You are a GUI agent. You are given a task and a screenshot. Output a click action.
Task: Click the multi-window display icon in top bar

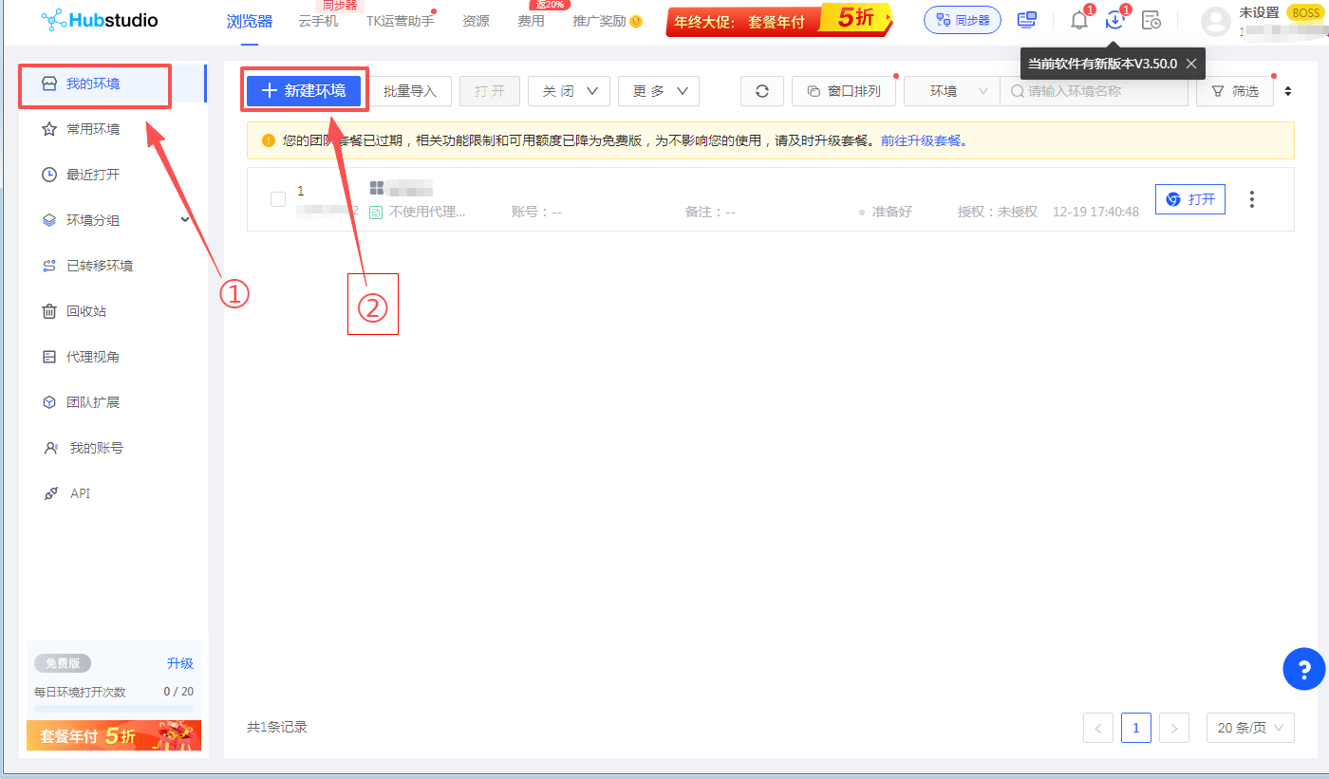pos(1027,19)
